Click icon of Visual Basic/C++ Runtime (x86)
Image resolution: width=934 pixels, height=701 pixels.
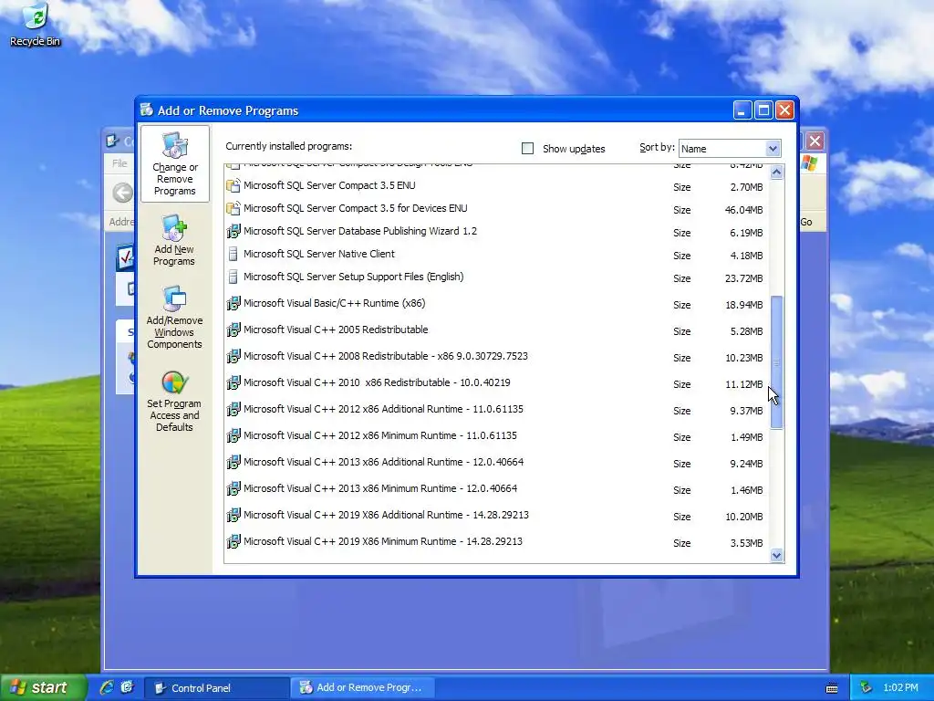[233, 303]
